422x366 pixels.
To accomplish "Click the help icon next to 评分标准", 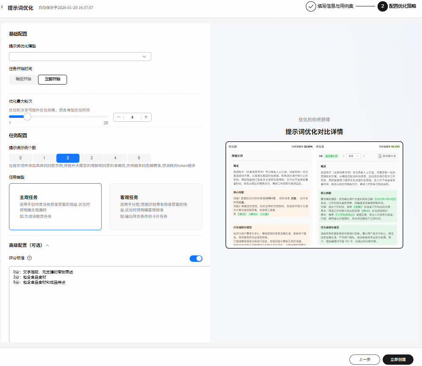I will (29, 258).
